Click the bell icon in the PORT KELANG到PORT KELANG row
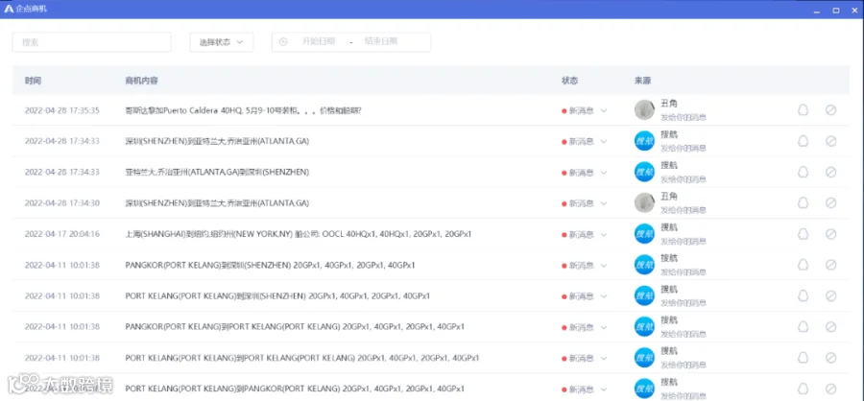The image size is (864, 401). point(803,358)
